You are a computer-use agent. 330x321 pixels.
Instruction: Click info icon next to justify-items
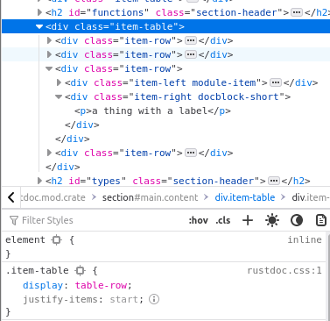[154, 299]
